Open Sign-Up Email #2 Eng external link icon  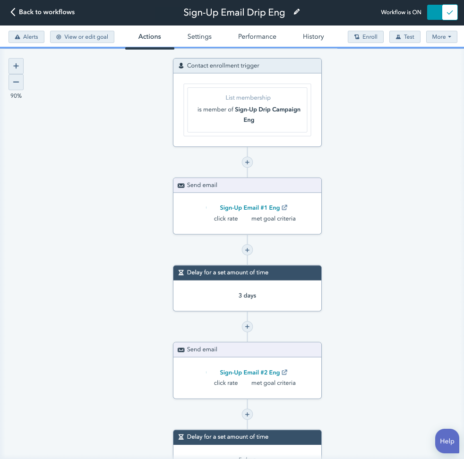(x=284, y=372)
